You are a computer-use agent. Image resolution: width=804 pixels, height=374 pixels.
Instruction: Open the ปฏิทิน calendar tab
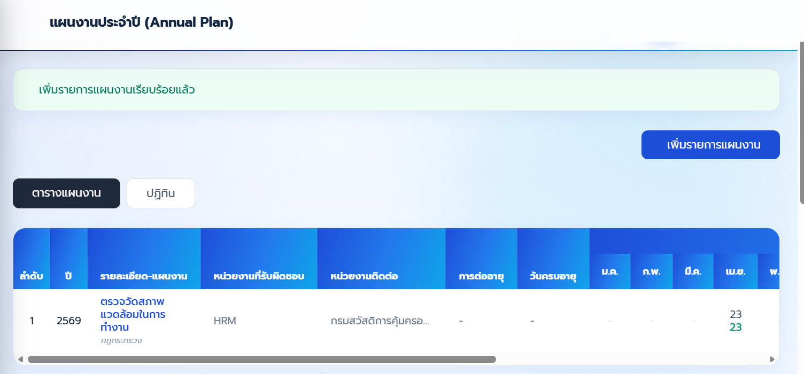(161, 193)
